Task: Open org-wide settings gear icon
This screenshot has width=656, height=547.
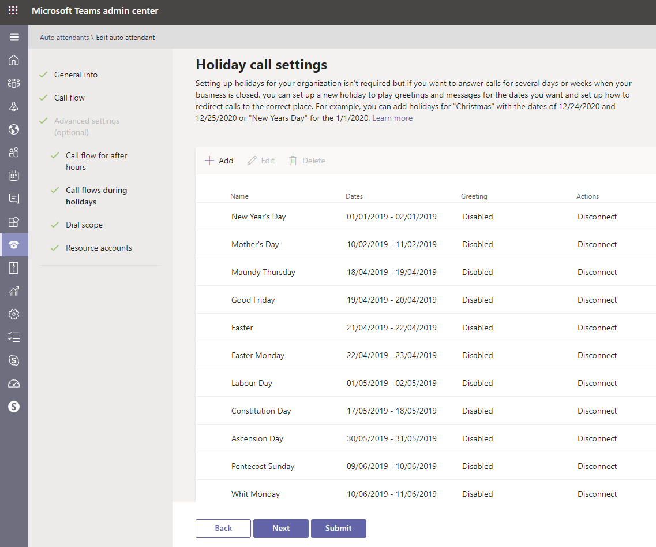Action: (x=14, y=314)
